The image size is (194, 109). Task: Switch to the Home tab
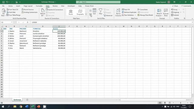tap(10, 6)
